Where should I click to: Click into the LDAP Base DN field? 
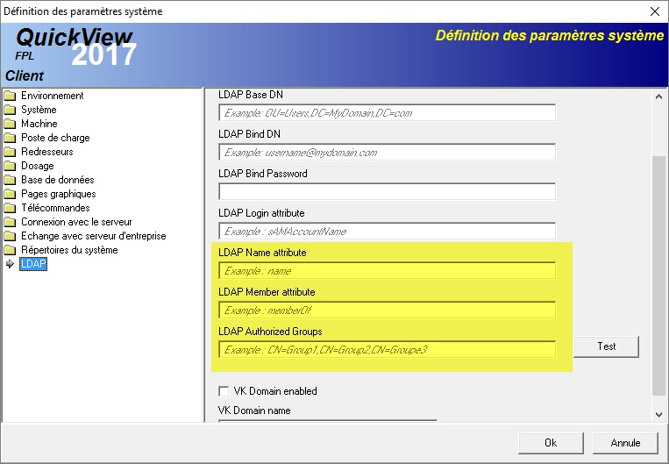(387, 113)
